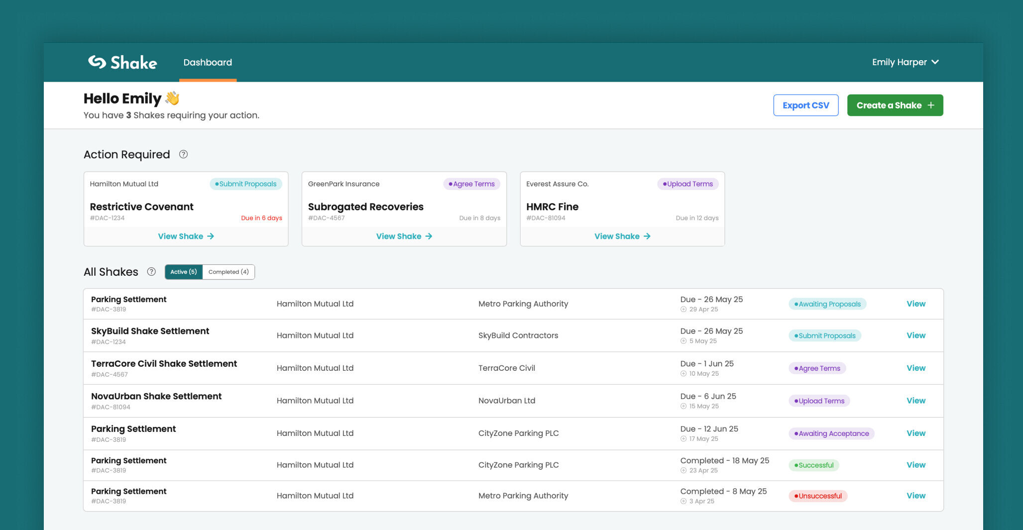Image resolution: width=1023 pixels, height=530 pixels.
Task: Open the Action Required help icon
Action: click(183, 154)
